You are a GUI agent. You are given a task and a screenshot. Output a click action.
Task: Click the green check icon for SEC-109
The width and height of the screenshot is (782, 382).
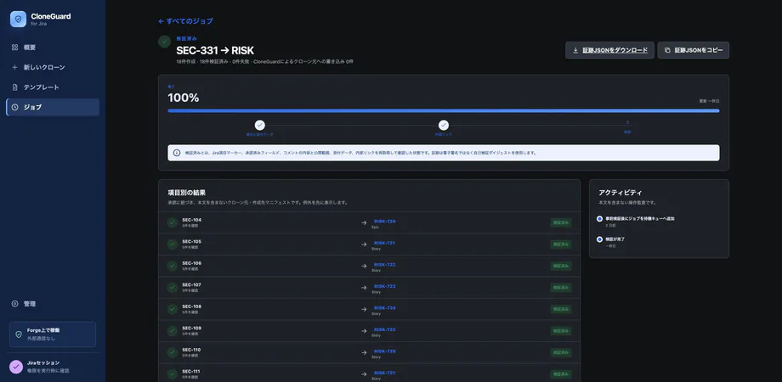(173, 331)
